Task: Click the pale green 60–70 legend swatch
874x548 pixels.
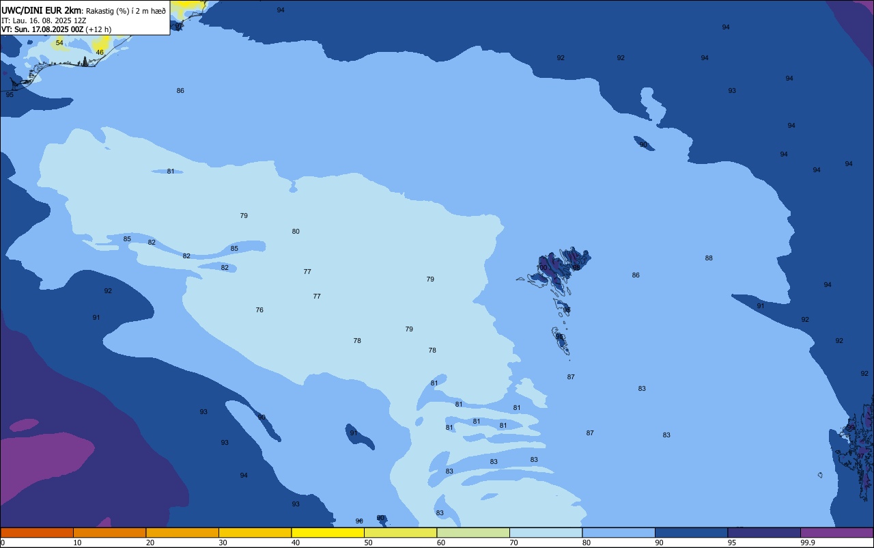Action: click(x=473, y=532)
